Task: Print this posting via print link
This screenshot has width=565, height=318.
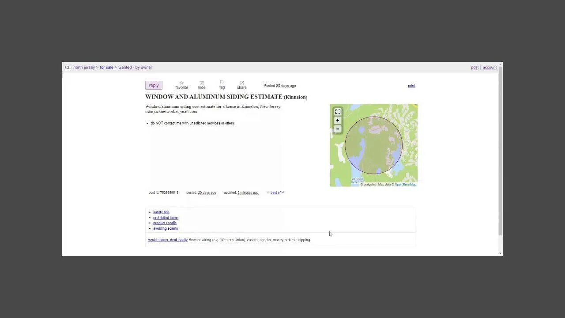Action: pyautogui.click(x=411, y=86)
